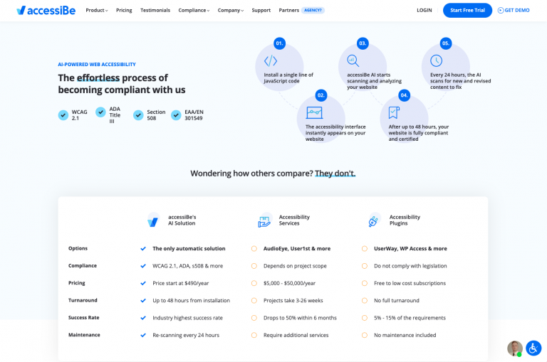Click the Start Free Trial button
Viewport: 547px width, 362px height.
pyautogui.click(x=467, y=11)
